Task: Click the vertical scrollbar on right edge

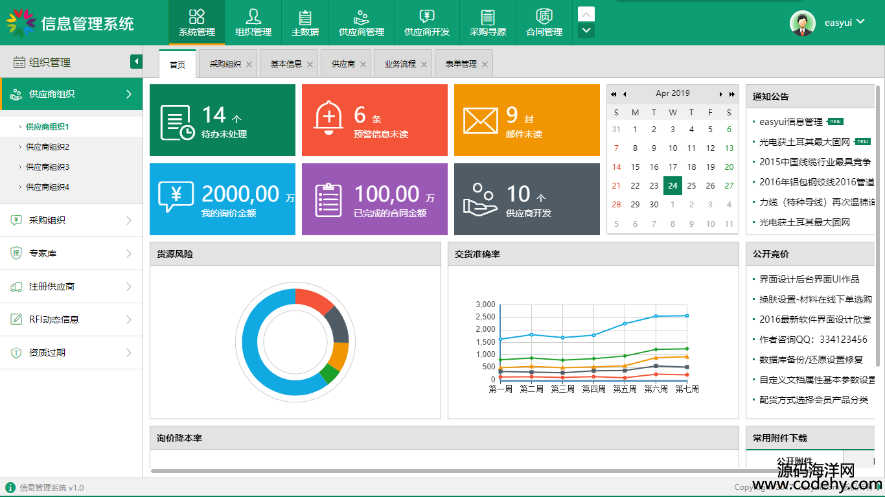Action: click(878, 227)
